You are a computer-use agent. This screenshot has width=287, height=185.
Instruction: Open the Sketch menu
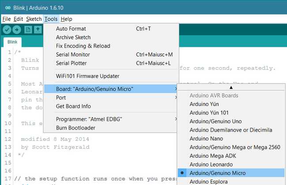34,19
